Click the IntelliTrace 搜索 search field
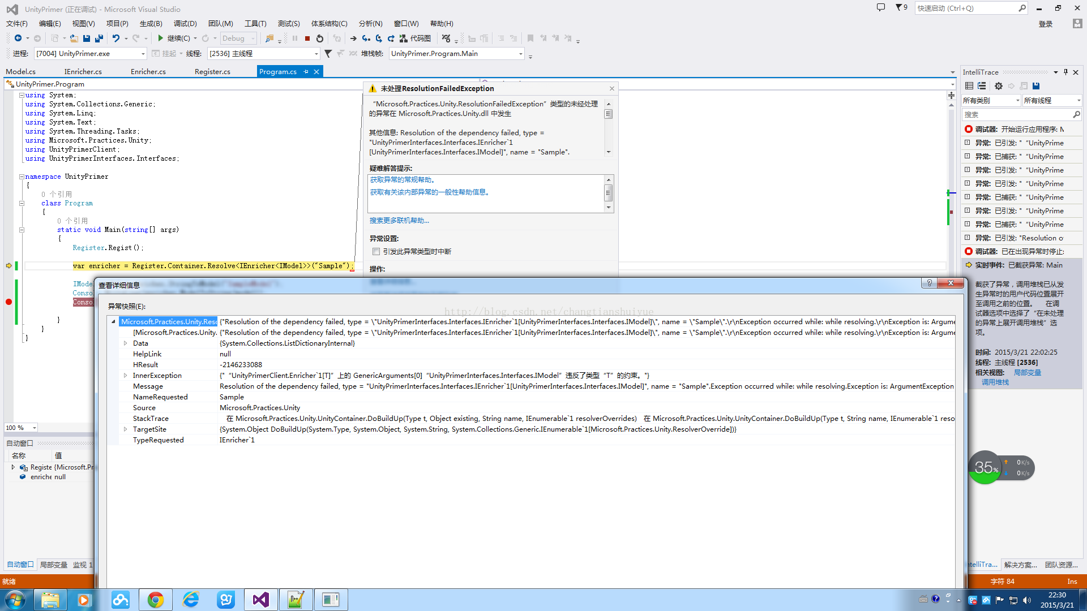The image size is (1087, 611). [x=1021, y=114]
